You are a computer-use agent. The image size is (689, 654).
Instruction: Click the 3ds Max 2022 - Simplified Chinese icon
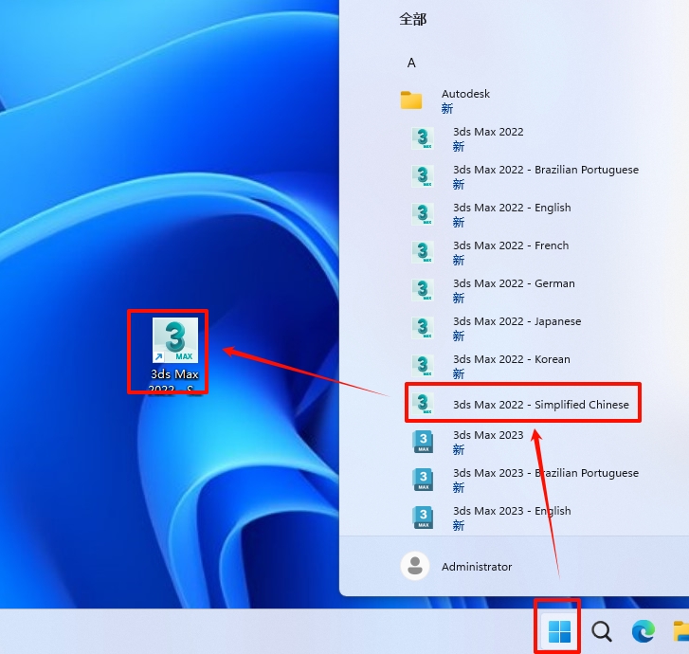pos(423,404)
